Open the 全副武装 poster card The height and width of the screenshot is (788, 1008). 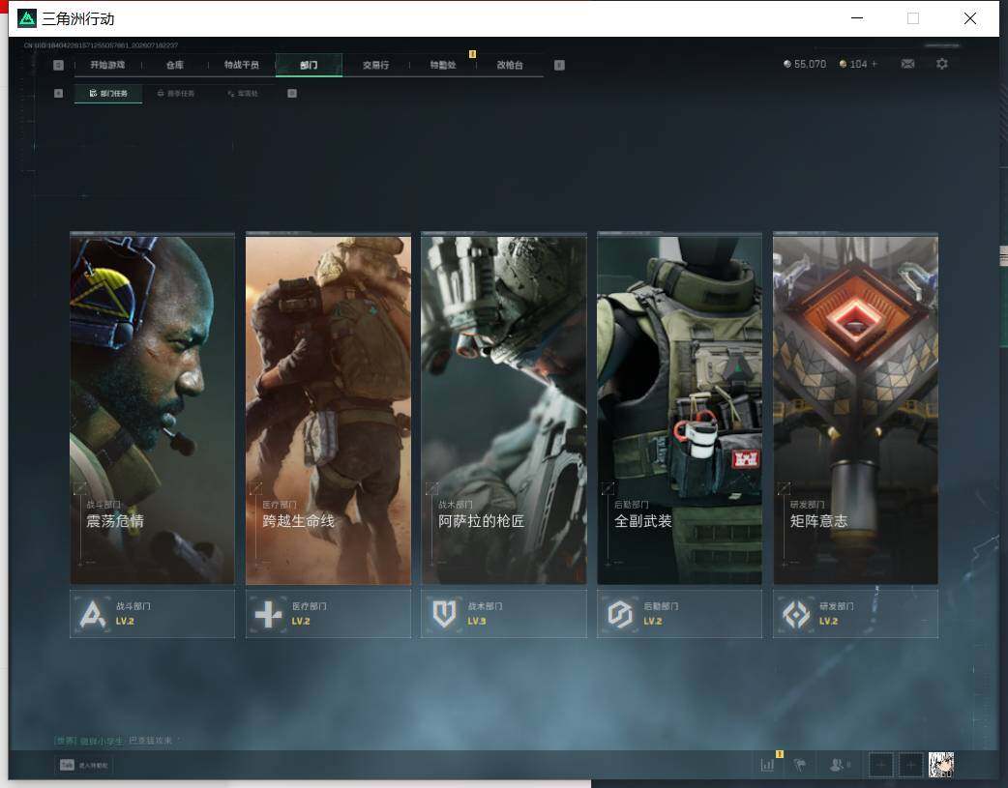click(679, 409)
